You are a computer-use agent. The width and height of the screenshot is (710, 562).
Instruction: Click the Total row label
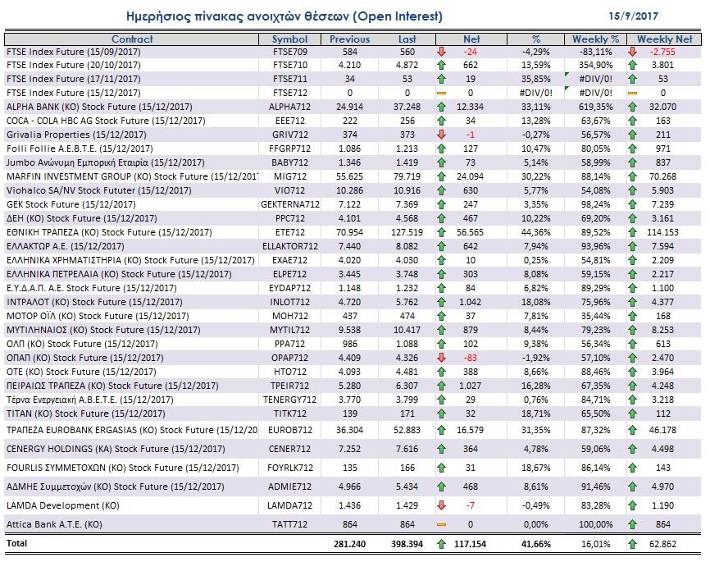[16, 543]
